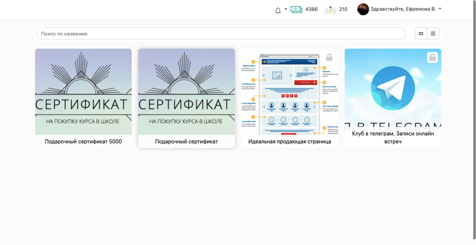Click the user avatar of Ефремова В.

363,9
